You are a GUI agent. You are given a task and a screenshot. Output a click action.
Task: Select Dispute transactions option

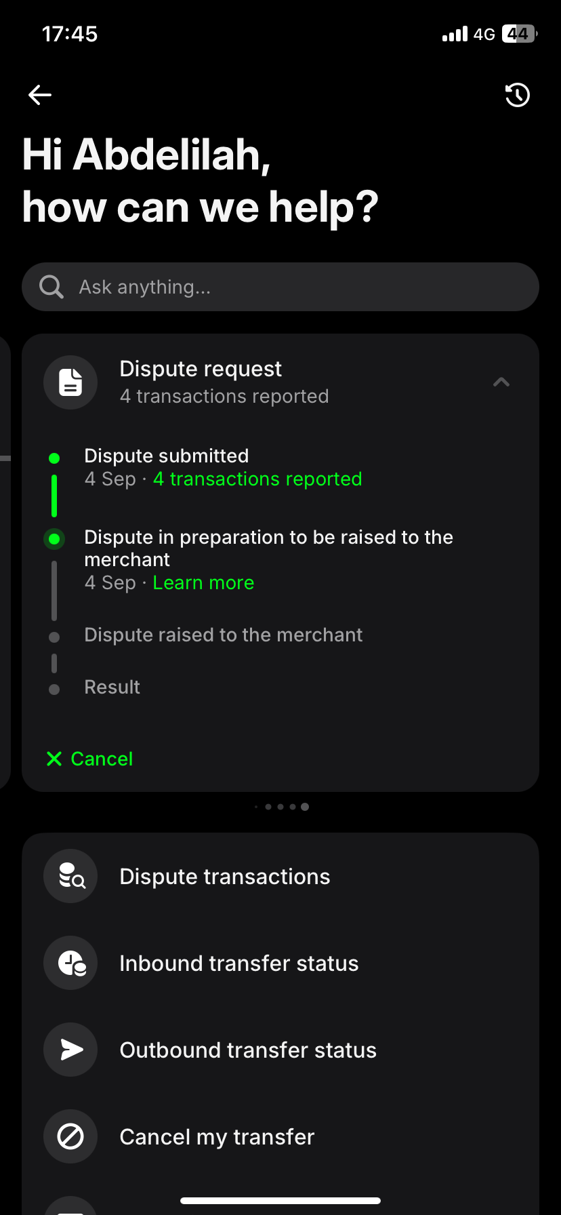point(225,877)
